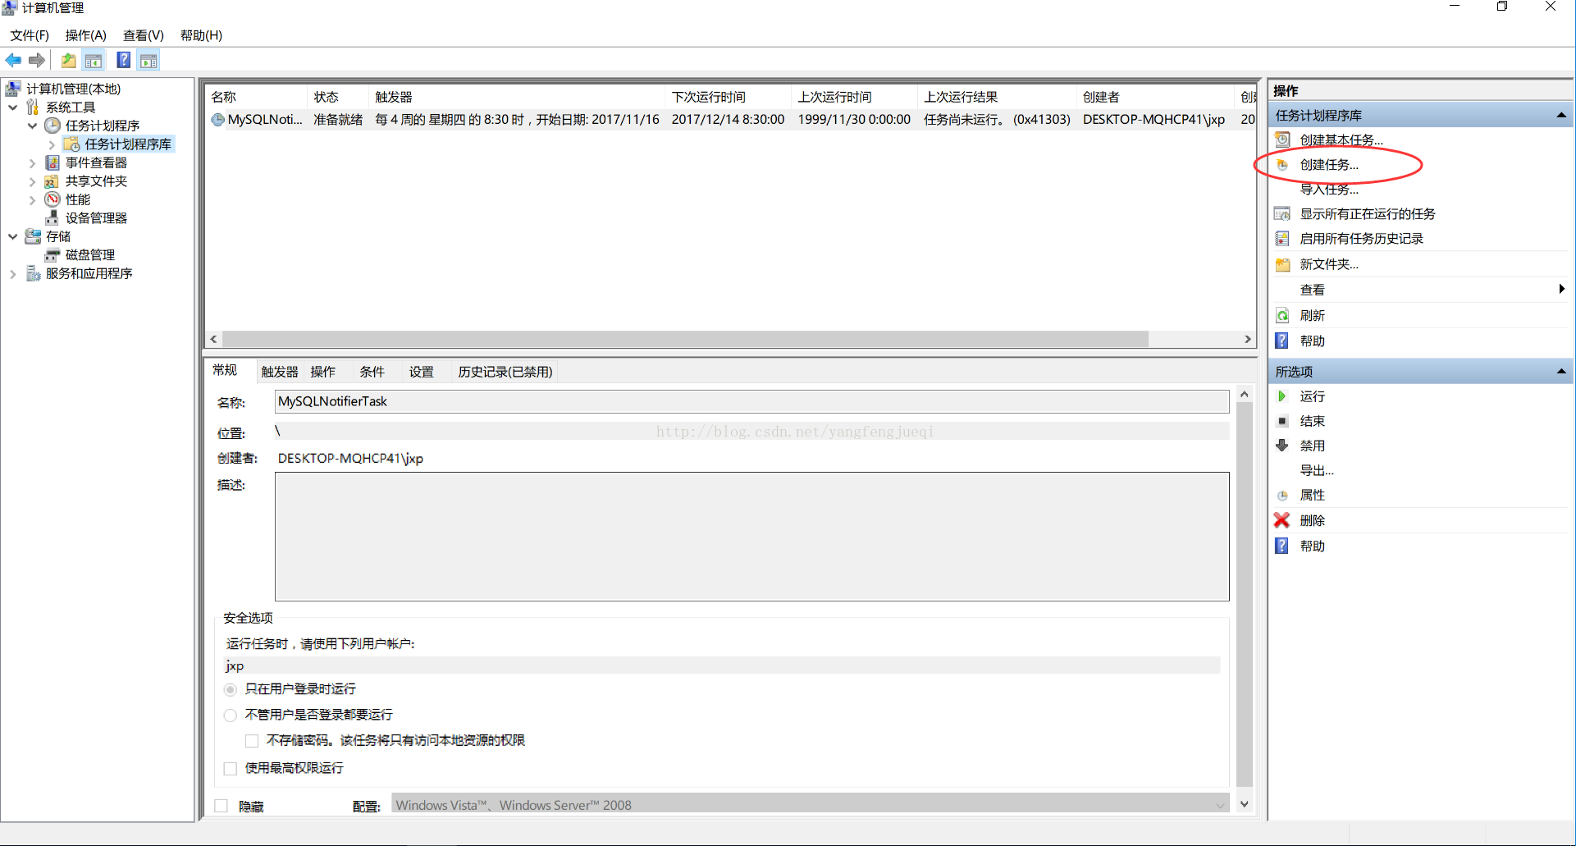
Task: Open the 查看 submenu in actions pane
Action: tap(1420, 290)
